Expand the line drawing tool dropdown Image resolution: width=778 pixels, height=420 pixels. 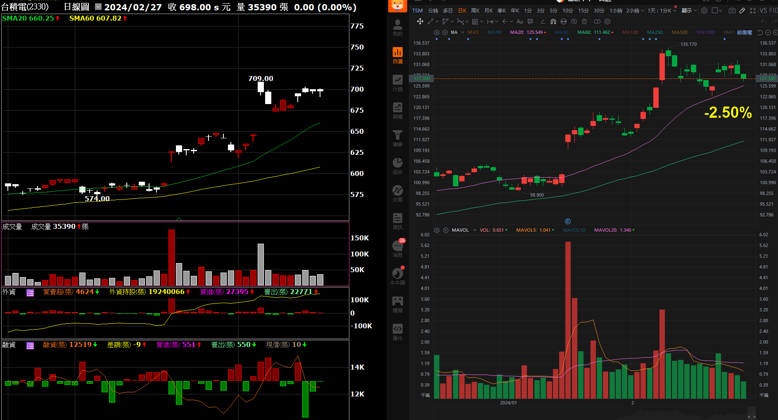437,21
